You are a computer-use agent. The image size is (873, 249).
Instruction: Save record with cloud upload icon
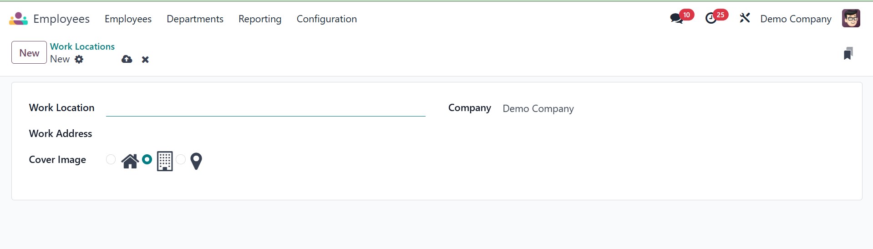click(127, 59)
